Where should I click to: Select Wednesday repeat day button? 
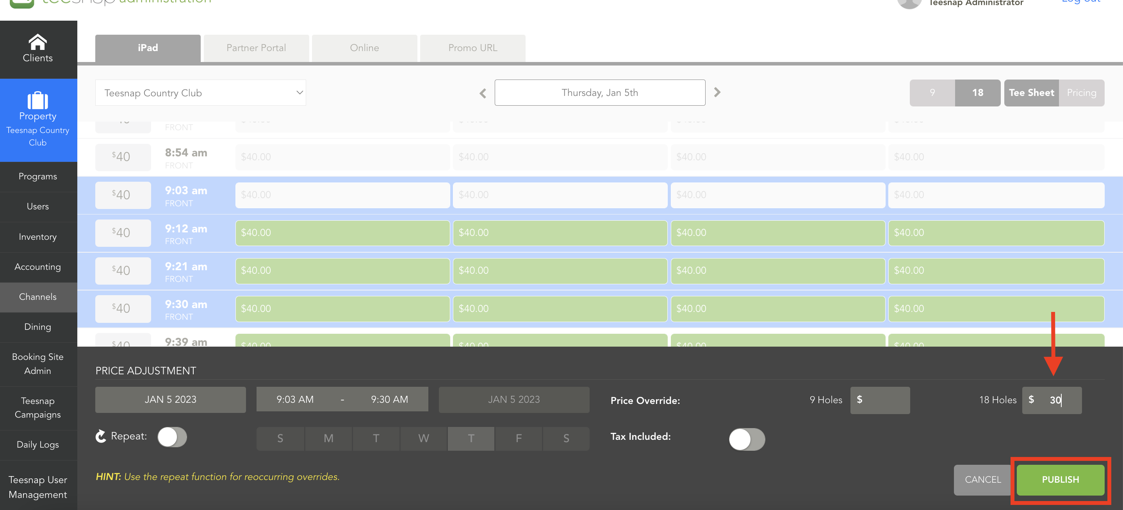(x=423, y=439)
